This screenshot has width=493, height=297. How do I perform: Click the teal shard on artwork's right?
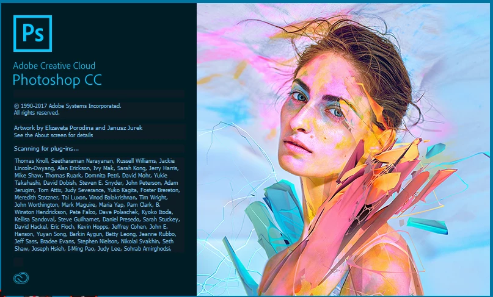[428, 225]
